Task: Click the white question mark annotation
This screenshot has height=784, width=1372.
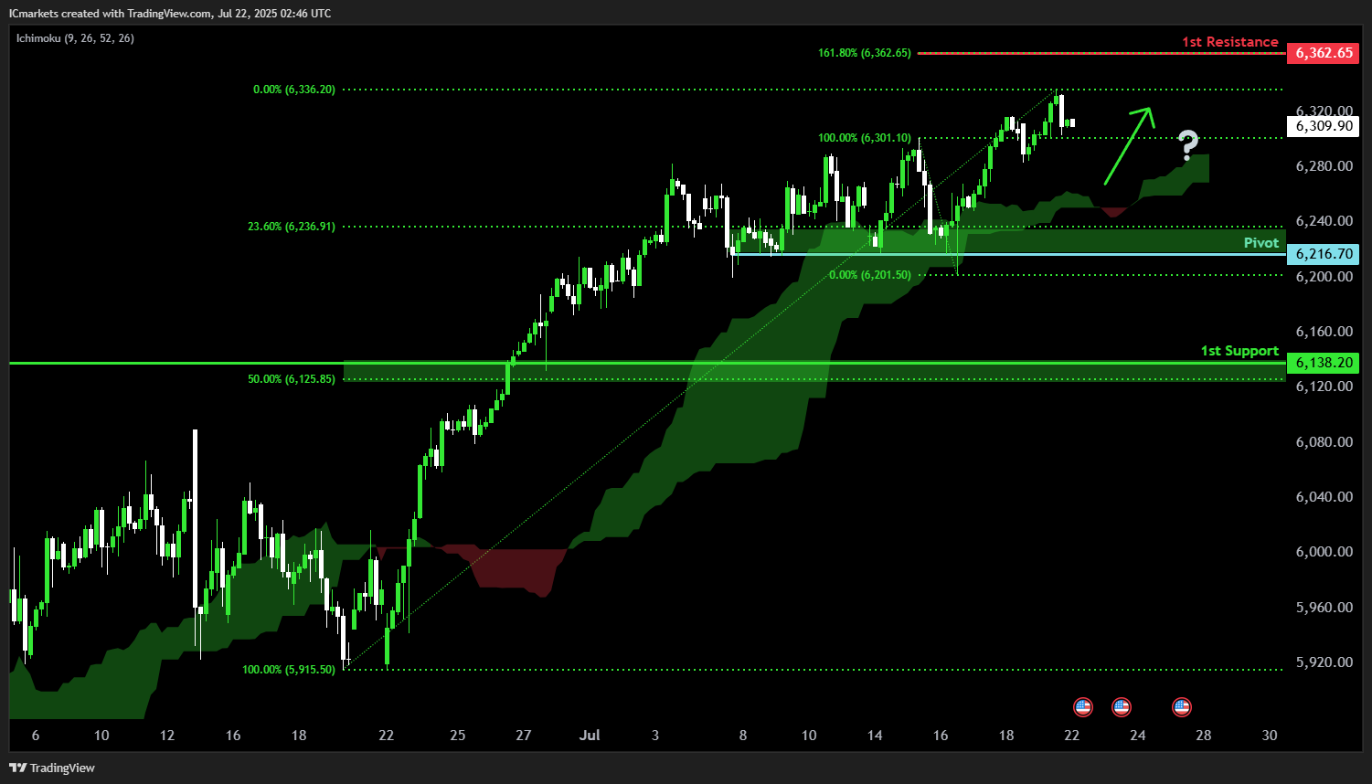Action: point(1187,145)
